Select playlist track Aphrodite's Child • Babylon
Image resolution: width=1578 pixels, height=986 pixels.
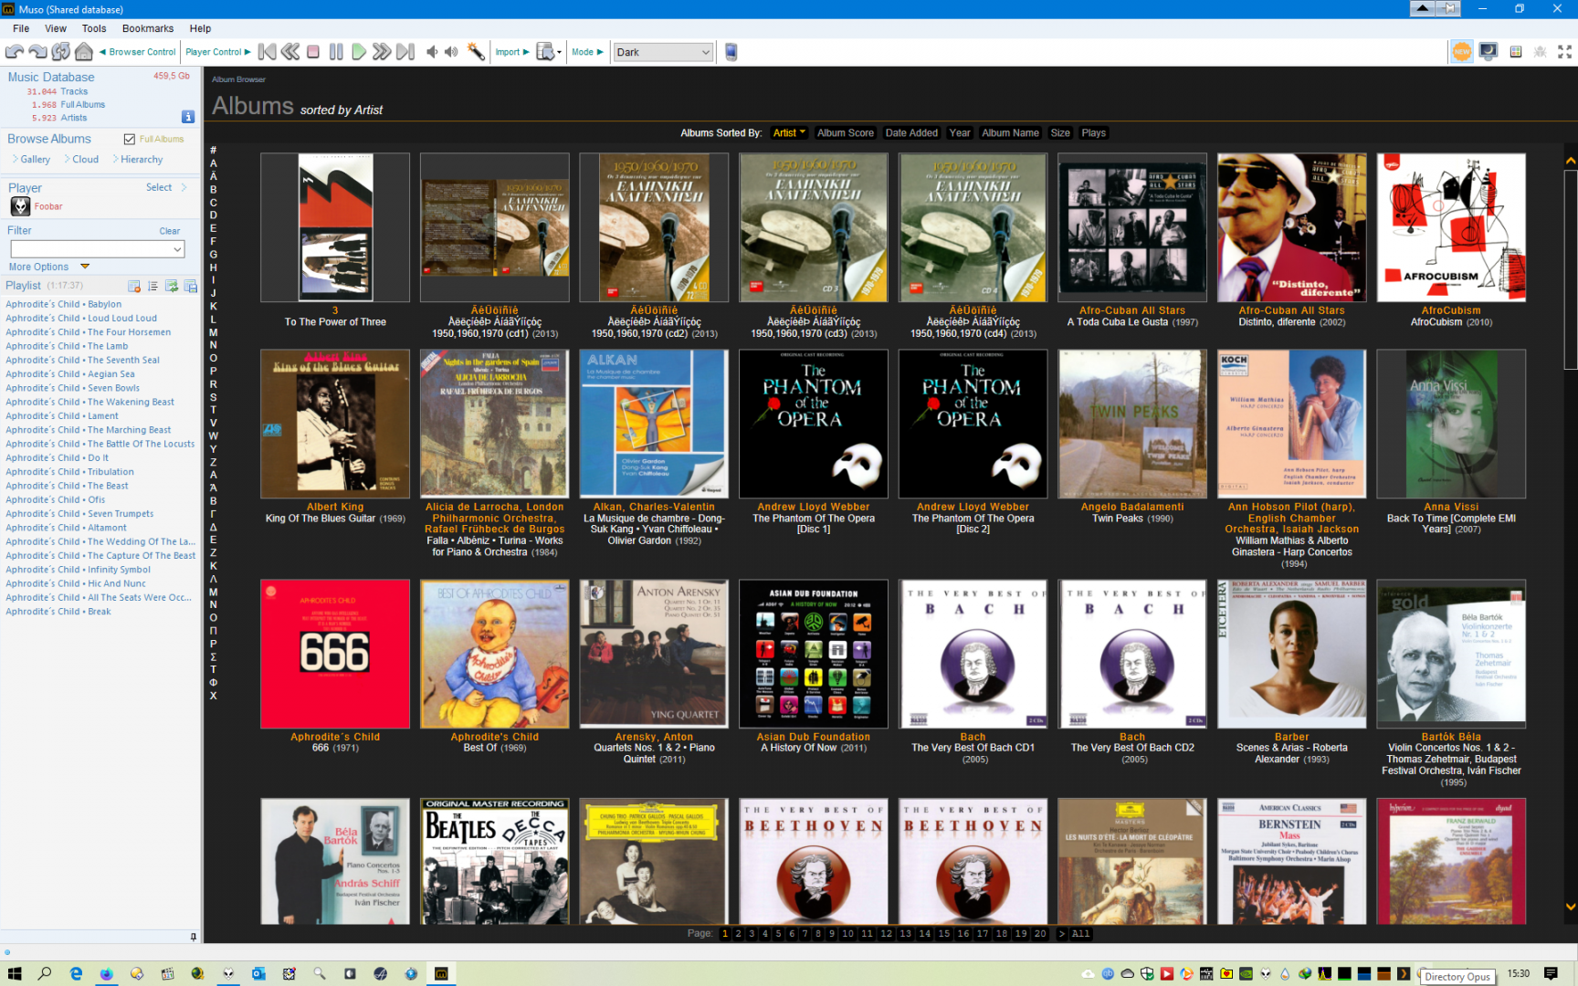(x=63, y=304)
